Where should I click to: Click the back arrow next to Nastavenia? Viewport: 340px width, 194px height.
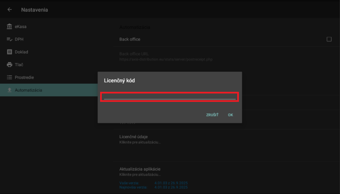click(9, 10)
